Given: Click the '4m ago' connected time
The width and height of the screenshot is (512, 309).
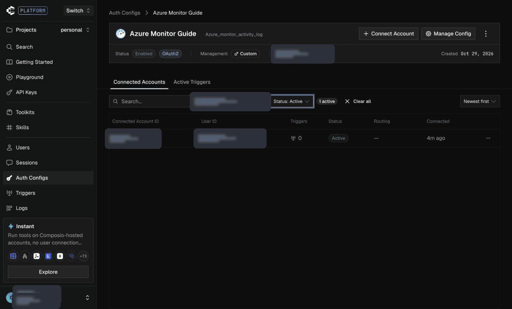Looking at the screenshot, I should 436,138.
